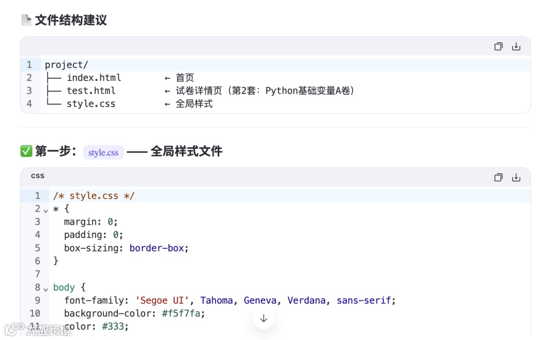Download the style.css code block

(x=516, y=177)
